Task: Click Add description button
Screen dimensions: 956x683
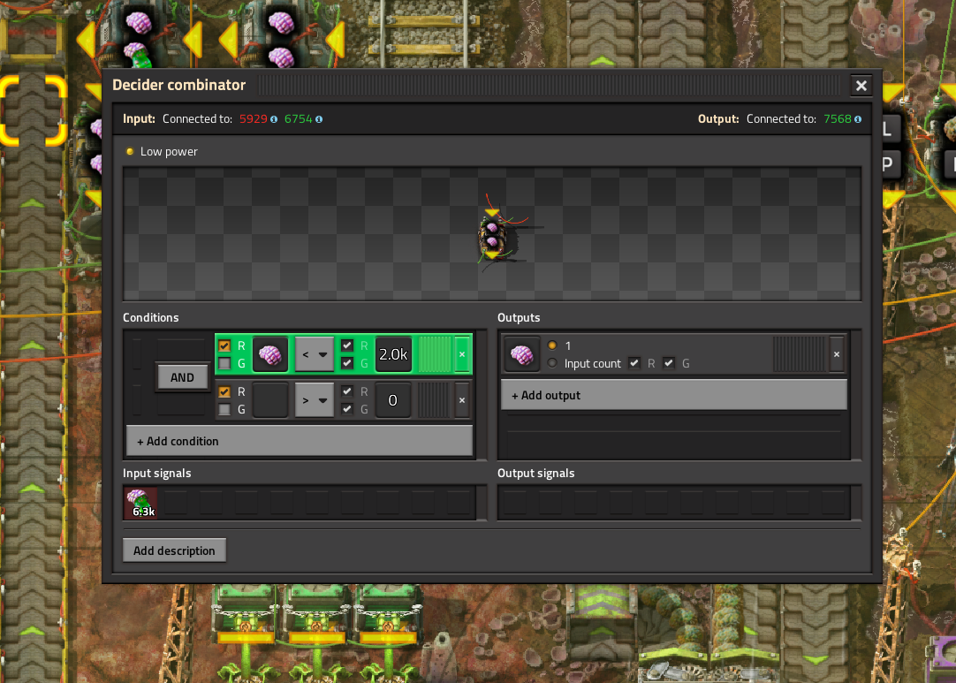Action: click(174, 550)
